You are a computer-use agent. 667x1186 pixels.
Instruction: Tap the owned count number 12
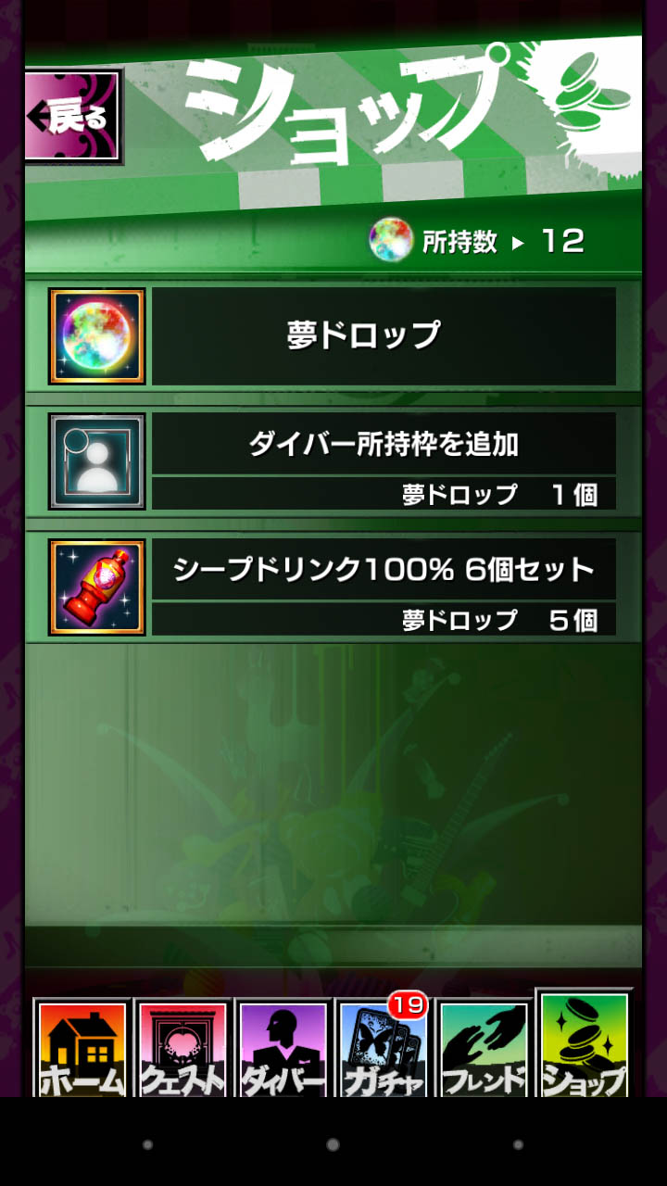point(562,243)
